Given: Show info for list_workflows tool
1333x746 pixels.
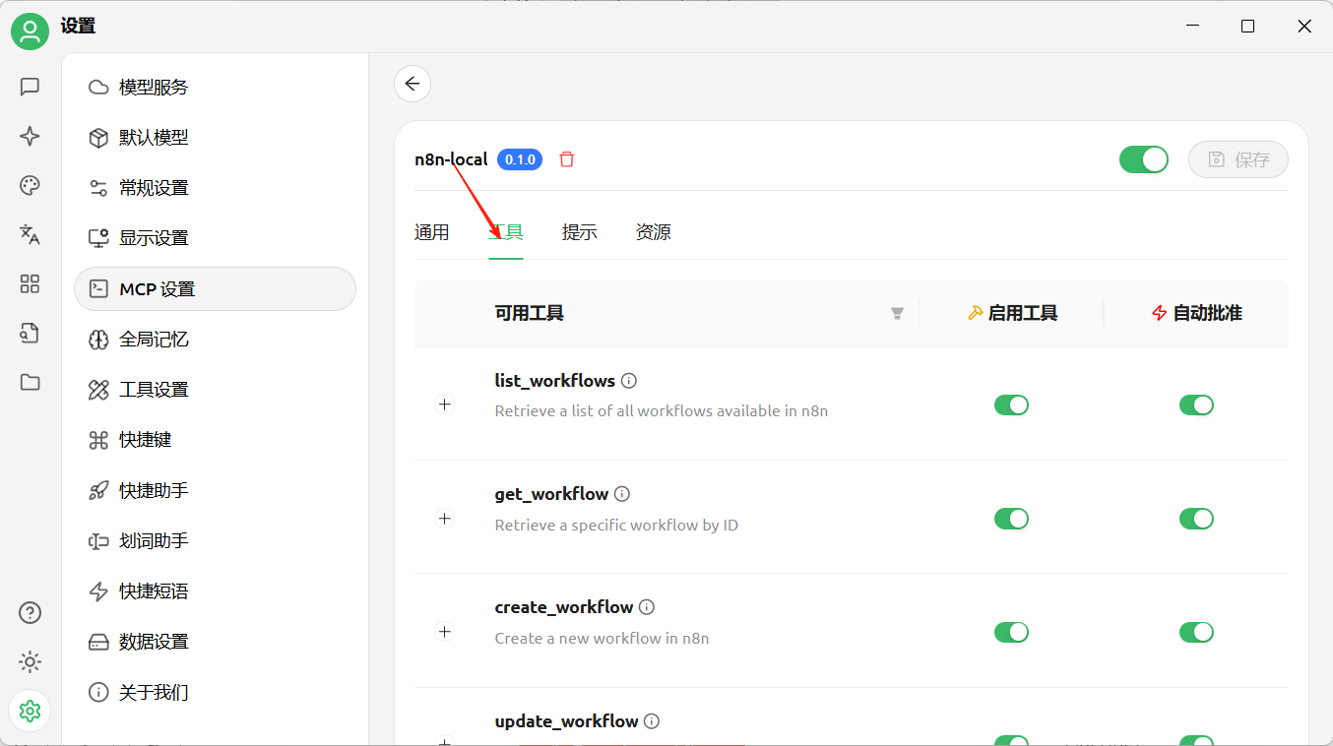Looking at the screenshot, I should (629, 381).
